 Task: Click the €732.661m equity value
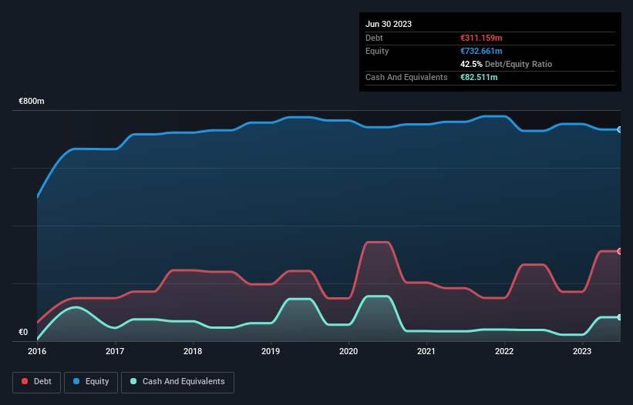click(x=481, y=51)
